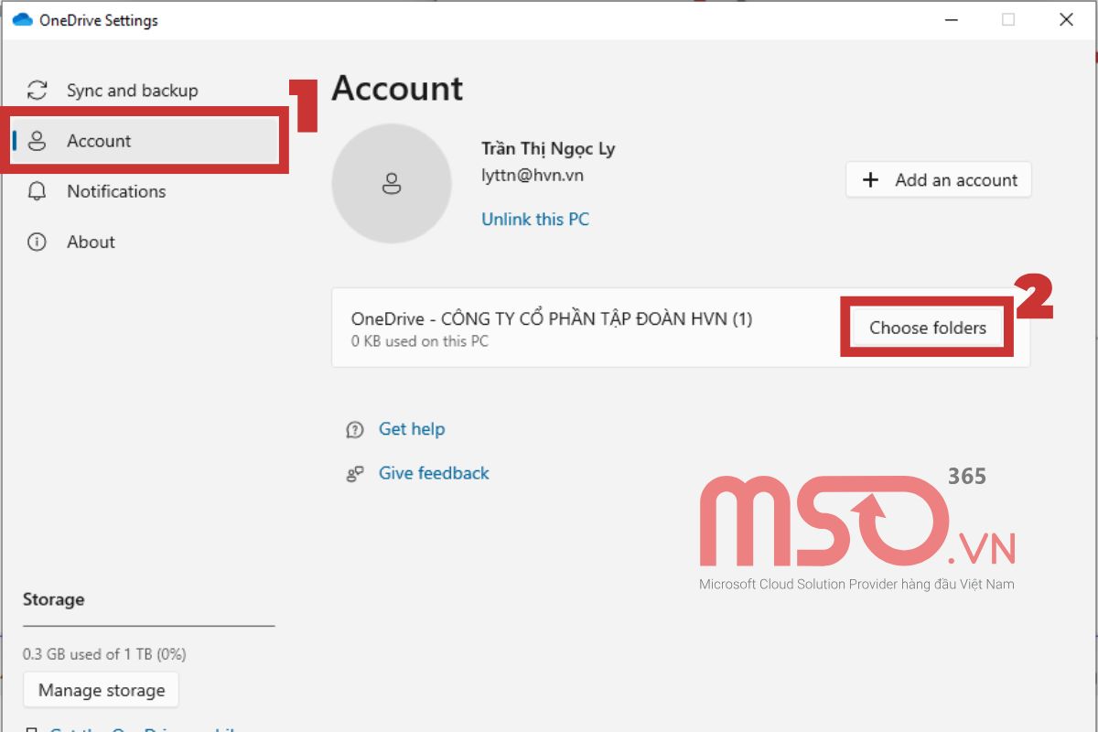Click the Manage storage button
The image size is (1098, 732).
click(102, 691)
